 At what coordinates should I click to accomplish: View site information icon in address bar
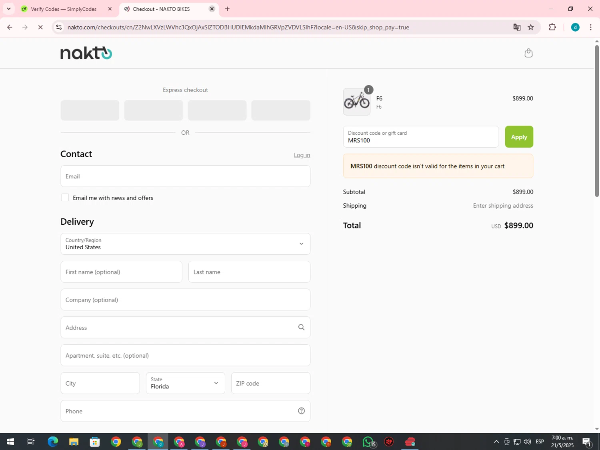59,27
